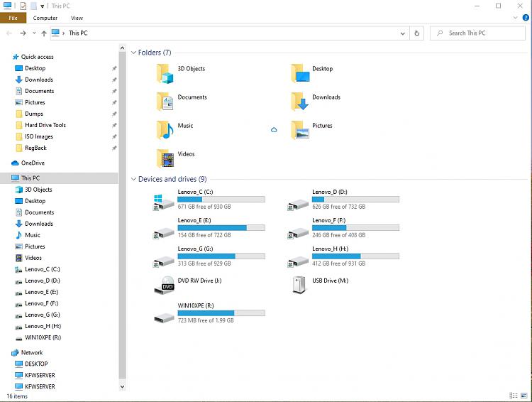The width and height of the screenshot is (532, 402).
Task: Unpin Downloads via its pin icon
Action: [114, 80]
